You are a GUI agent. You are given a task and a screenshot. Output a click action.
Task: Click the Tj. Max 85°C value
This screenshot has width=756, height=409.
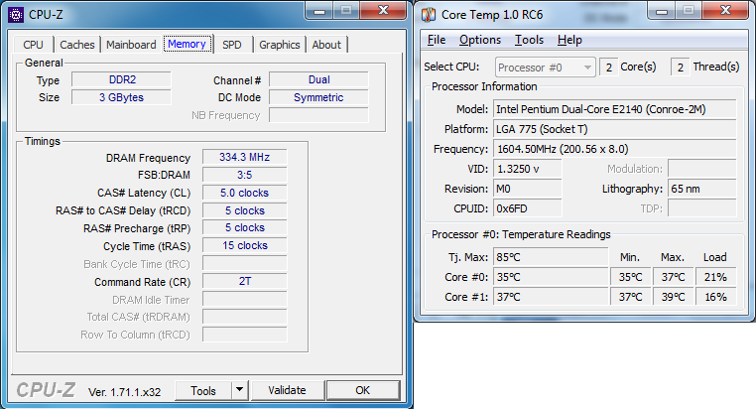(x=551, y=257)
